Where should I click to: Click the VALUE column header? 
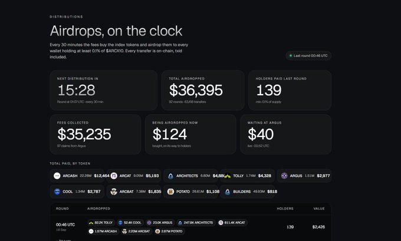point(319,209)
